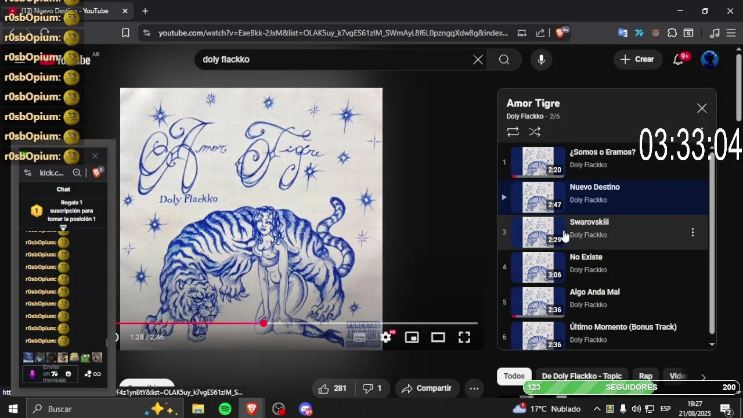743x418 pixels.
Task: Open the Crear button
Action: (637, 59)
